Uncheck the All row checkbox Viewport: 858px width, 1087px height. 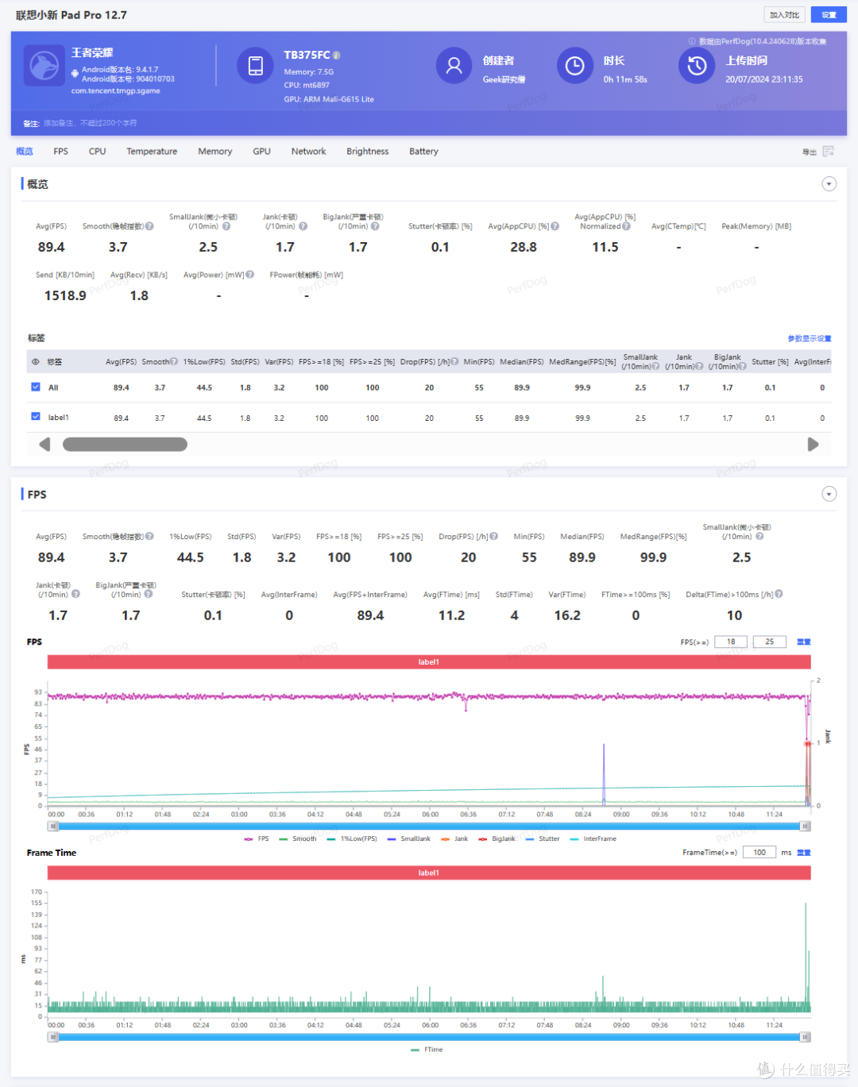[x=36, y=387]
